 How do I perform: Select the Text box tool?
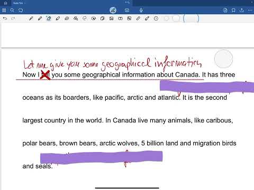point(120,18)
